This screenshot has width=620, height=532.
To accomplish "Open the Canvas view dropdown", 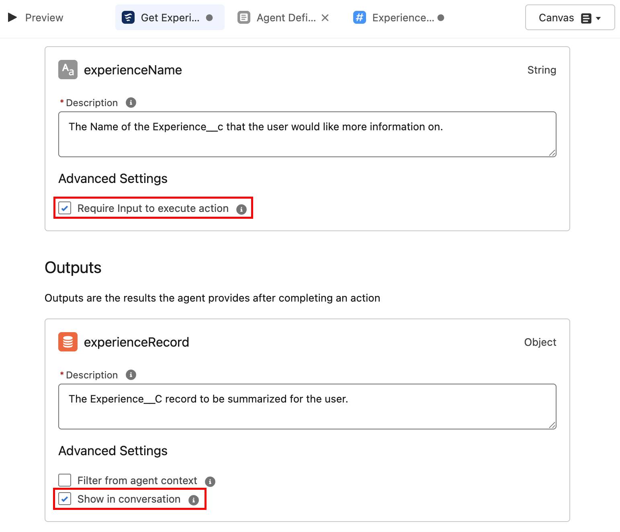I will pos(570,18).
